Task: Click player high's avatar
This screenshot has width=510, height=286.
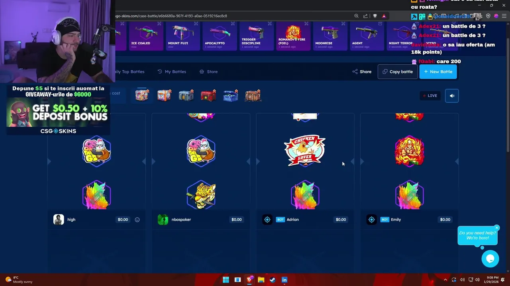Action: (59, 220)
